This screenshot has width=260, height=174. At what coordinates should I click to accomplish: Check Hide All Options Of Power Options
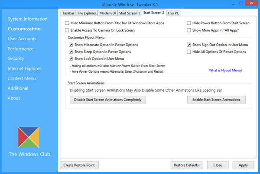(x=188, y=52)
